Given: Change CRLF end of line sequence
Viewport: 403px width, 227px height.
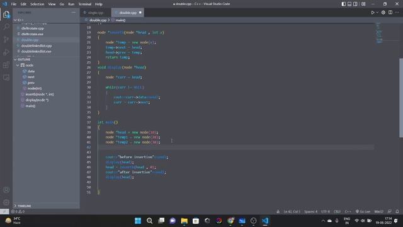Looking at the screenshot, I should click(337, 211).
